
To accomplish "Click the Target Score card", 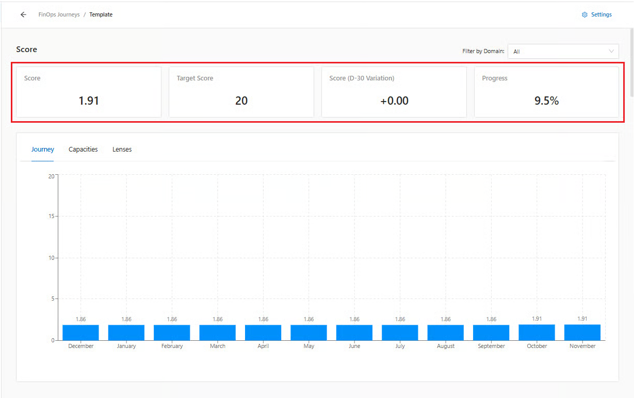I will (x=241, y=92).
